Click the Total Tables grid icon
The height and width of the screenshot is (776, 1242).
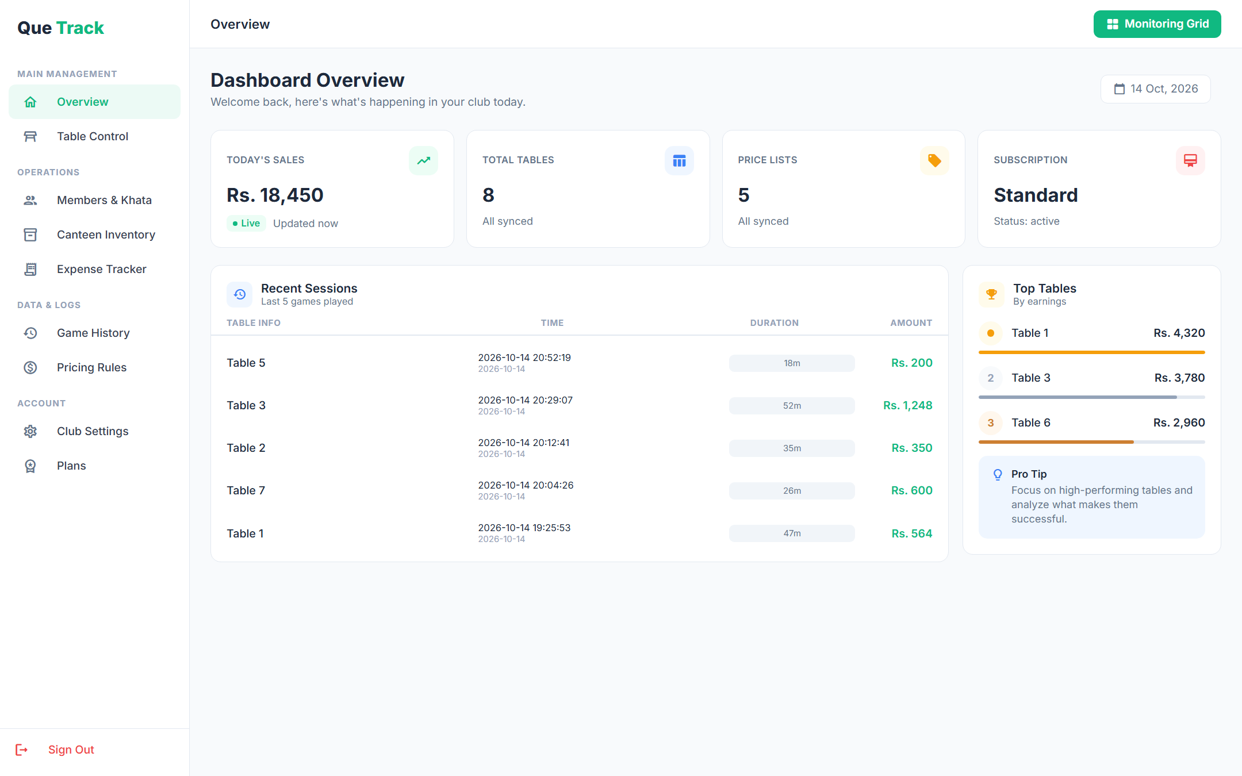679,160
